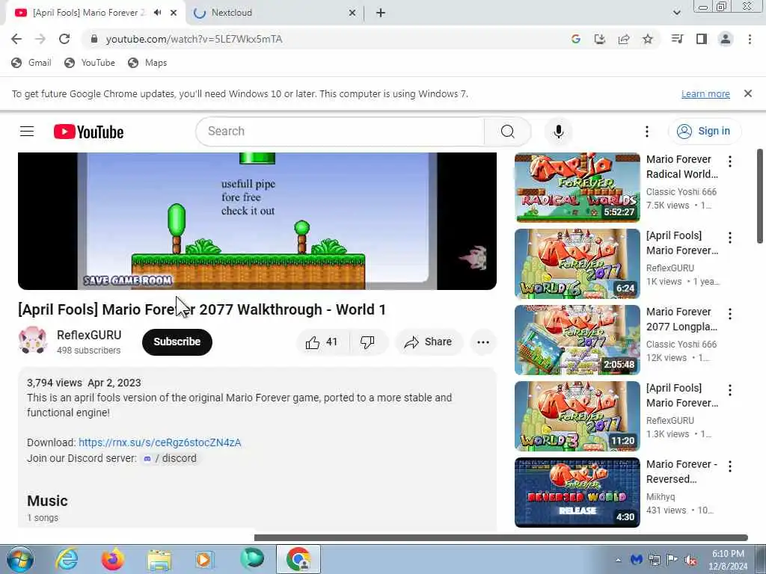Open YouTube settings three-dot menu
This screenshot has height=574, width=766.
point(647,132)
